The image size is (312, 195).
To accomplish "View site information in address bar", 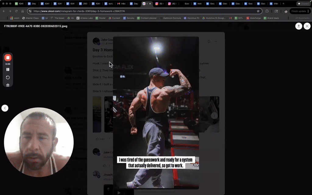I will click(x=30, y=11).
